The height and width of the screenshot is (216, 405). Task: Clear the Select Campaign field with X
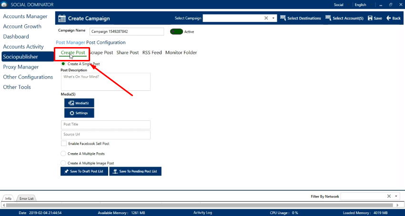[266, 18]
